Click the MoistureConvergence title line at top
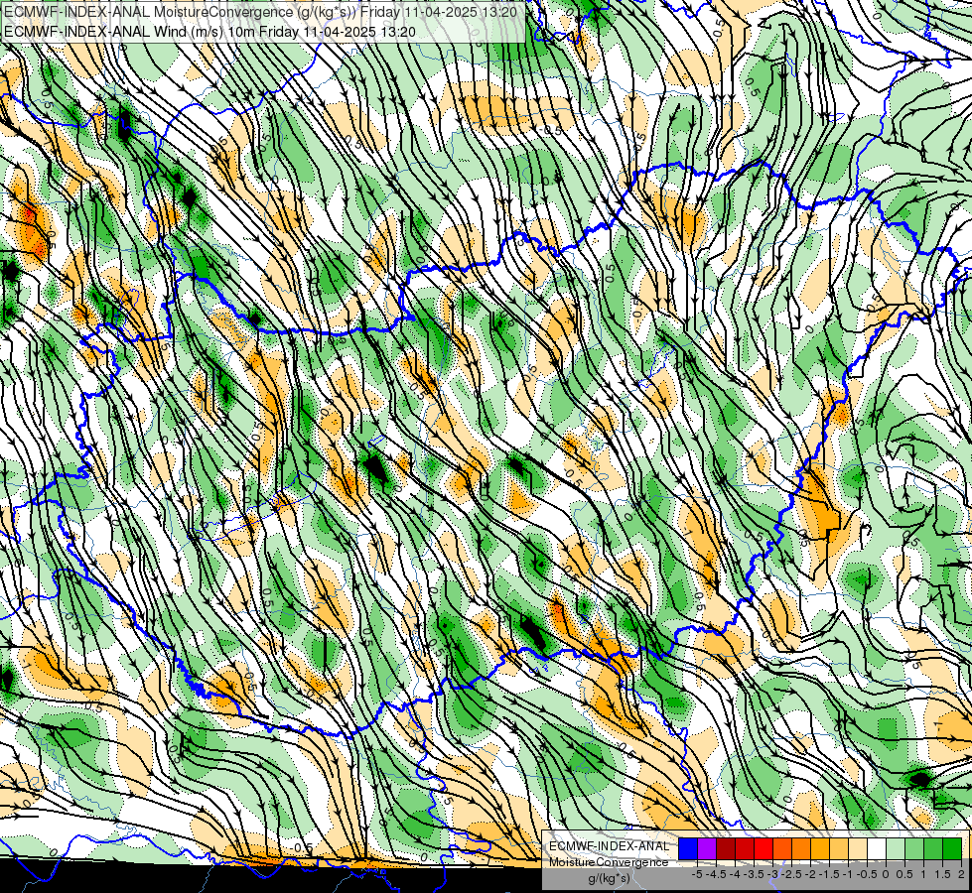 tap(260, 11)
